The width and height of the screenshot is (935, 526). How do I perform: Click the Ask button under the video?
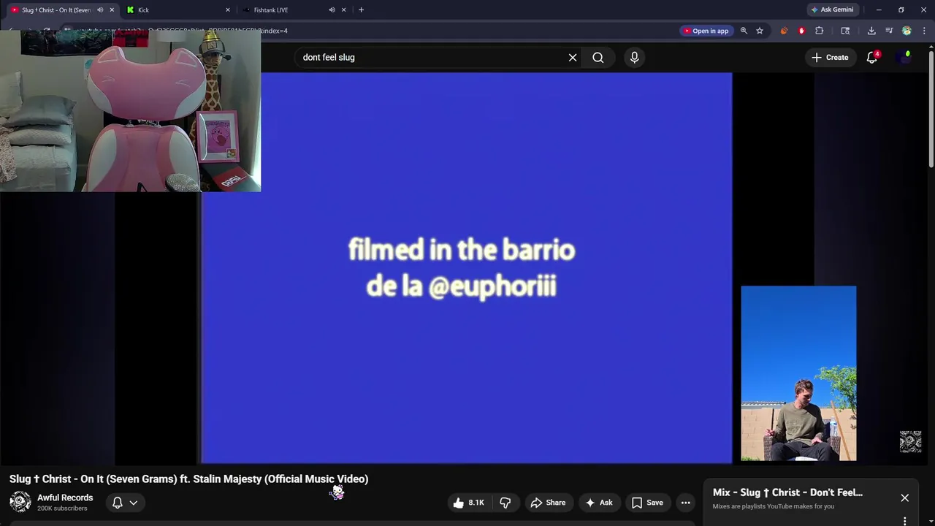point(599,503)
